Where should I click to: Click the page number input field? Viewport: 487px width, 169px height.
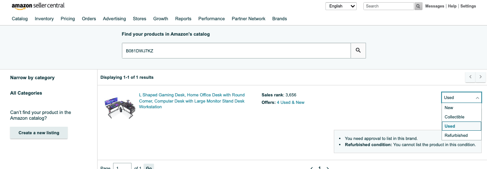pyautogui.click(x=122, y=166)
